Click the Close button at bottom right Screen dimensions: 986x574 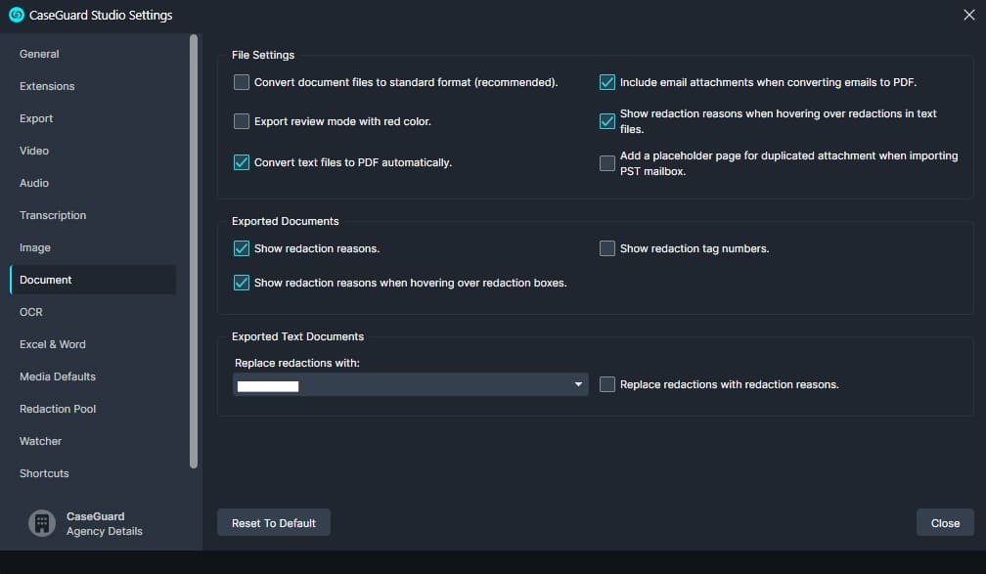point(944,523)
